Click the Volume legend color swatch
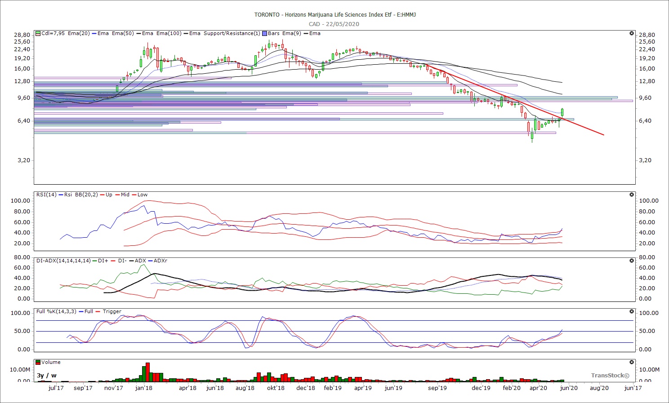The image size is (669, 403). [38, 362]
